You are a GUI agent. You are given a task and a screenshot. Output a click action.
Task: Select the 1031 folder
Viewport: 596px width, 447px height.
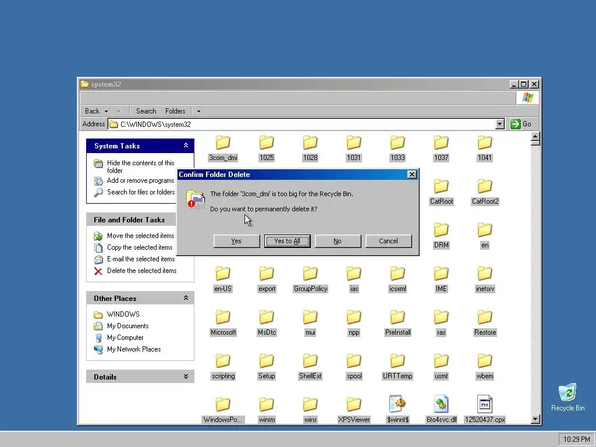(x=353, y=148)
